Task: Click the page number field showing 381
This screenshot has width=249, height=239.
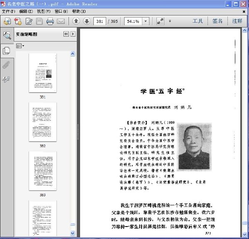Action: coord(100,21)
